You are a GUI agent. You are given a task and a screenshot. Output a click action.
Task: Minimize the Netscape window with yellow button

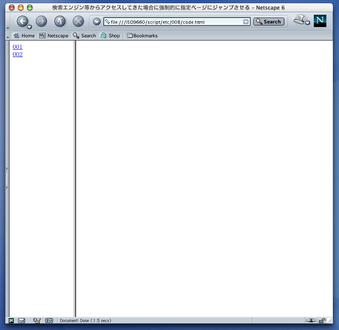click(21, 7)
